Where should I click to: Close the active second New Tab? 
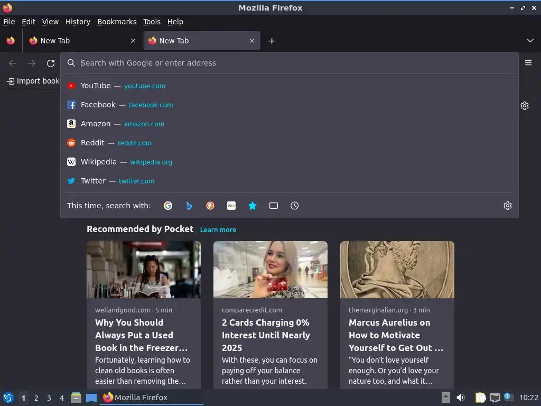252,41
